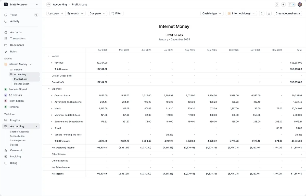Expand the Vehicle - Parking and Tolls row
Screen dimensions: 306x196
tap(52, 135)
